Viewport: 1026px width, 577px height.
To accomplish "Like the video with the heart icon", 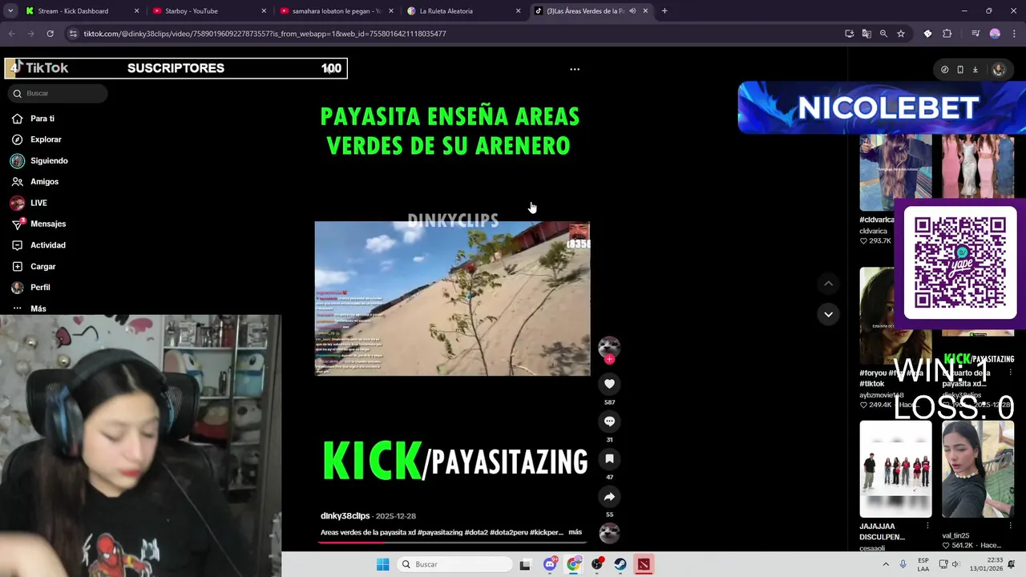I will [609, 384].
